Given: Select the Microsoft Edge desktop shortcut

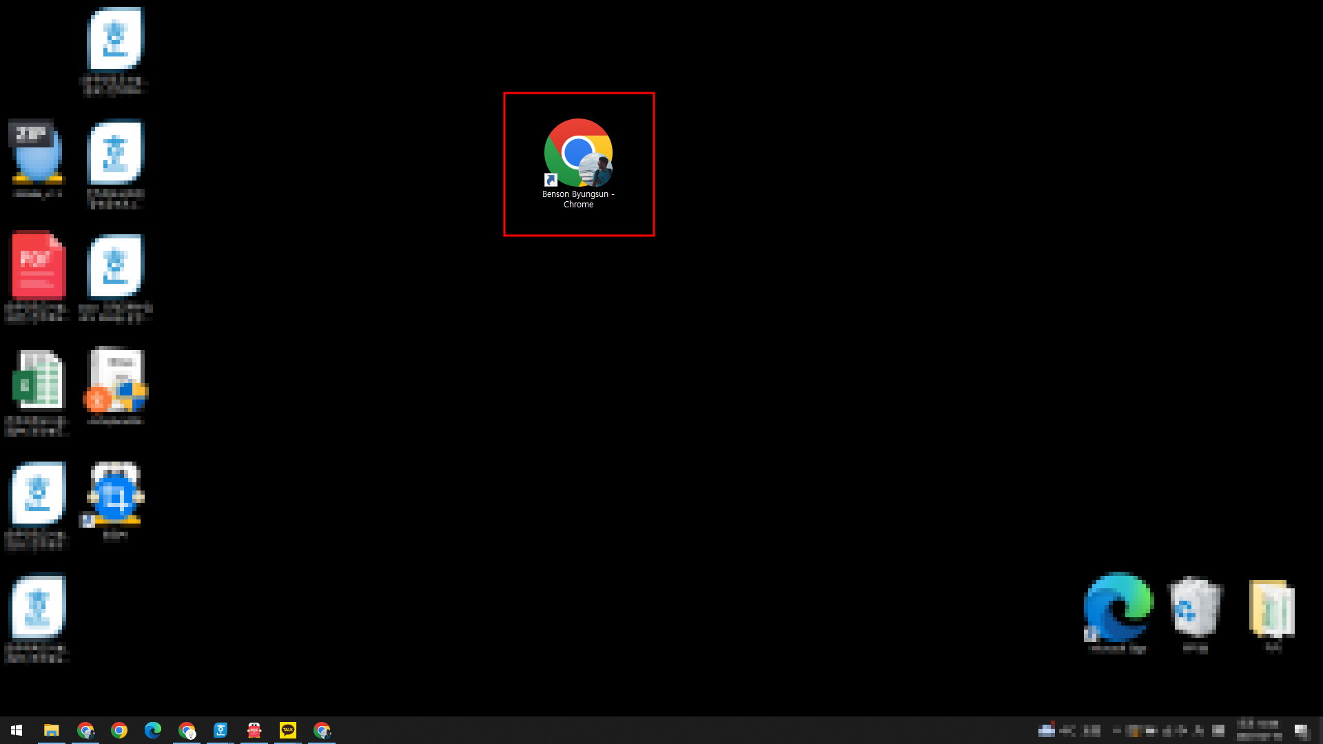Looking at the screenshot, I should point(1118,608).
